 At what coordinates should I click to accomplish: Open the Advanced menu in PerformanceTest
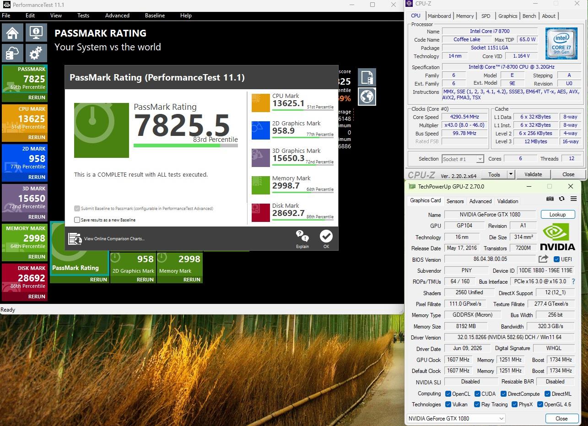pos(117,15)
